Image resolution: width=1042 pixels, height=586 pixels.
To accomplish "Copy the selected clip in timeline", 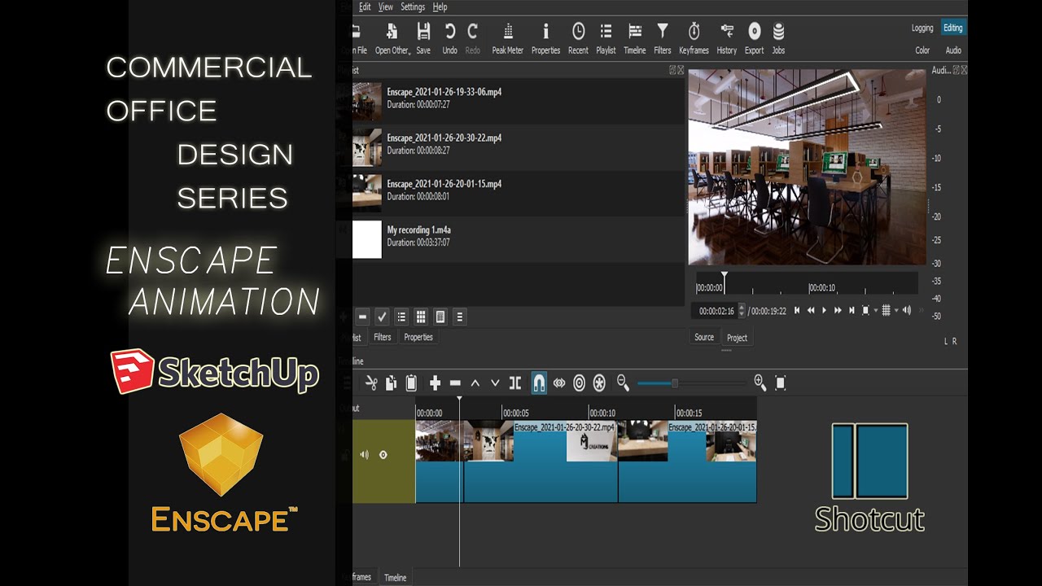I will point(392,383).
